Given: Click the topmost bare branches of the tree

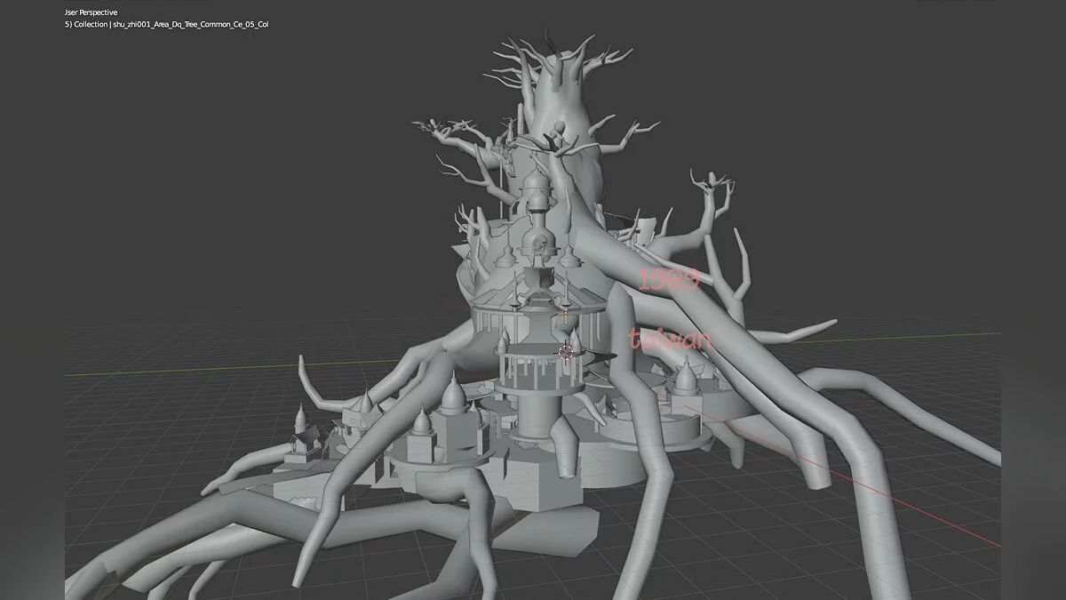Looking at the screenshot, I should coord(569,53).
